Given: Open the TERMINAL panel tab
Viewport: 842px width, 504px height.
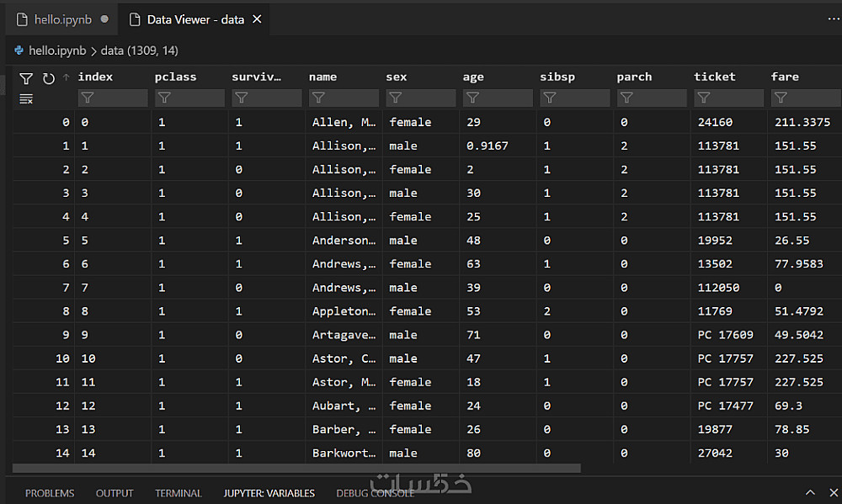Looking at the screenshot, I should (179, 493).
